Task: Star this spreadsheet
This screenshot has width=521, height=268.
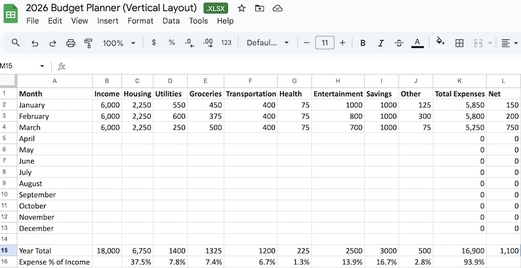Action: (x=241, y=9)
